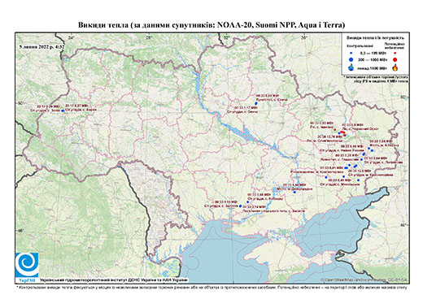Click legend text понад 1000 МВт
The width and height of the screenshot is (423, 299).
(373, 67)
